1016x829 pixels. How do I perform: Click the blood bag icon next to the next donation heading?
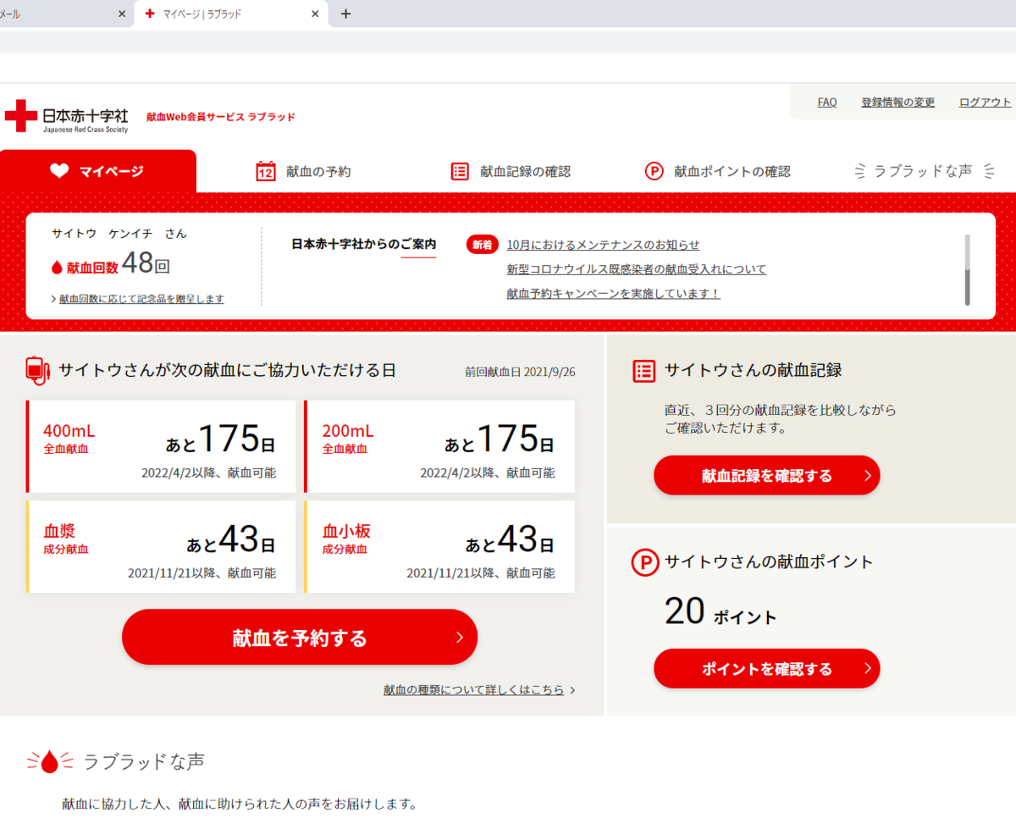pos(36,368)
